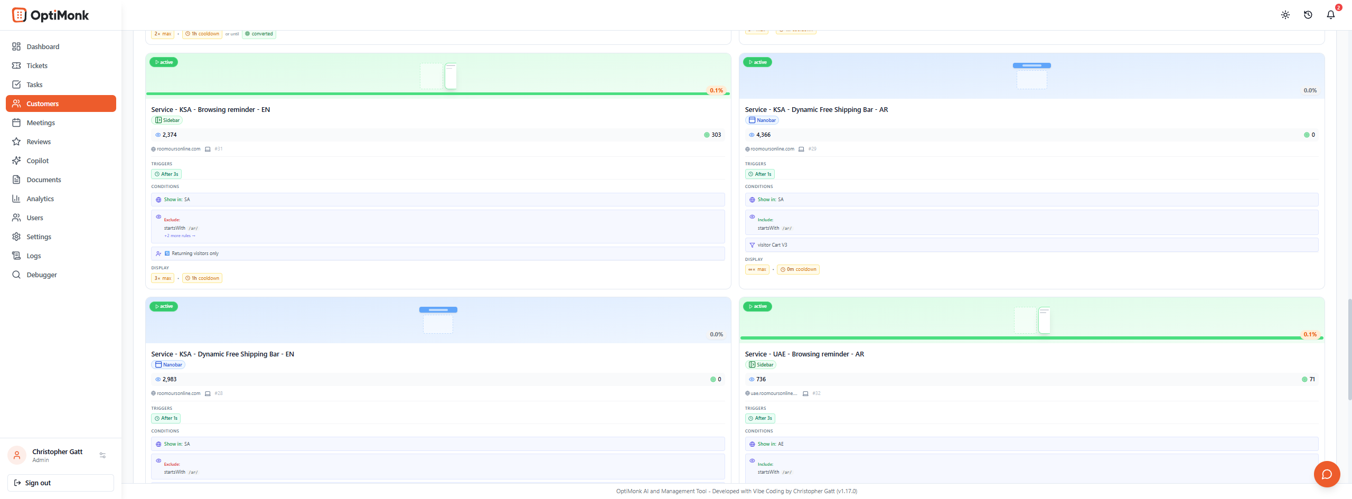Click 'Returning visitors only' condition
The width and height of the screenshot is (1352, 499).
click(x=438, y=253)
